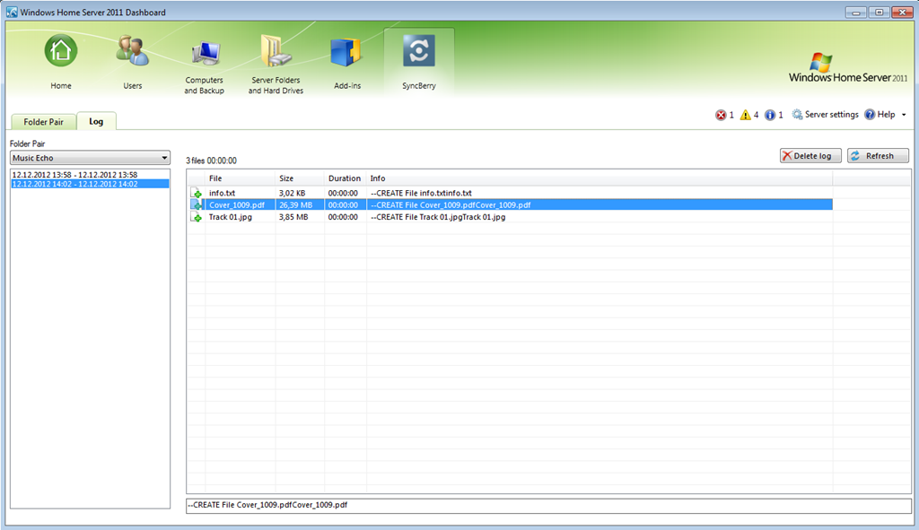The height and width of the screenshot is (530, 919).
Task: Open the Add-ins section
Action: pos(346,54)
